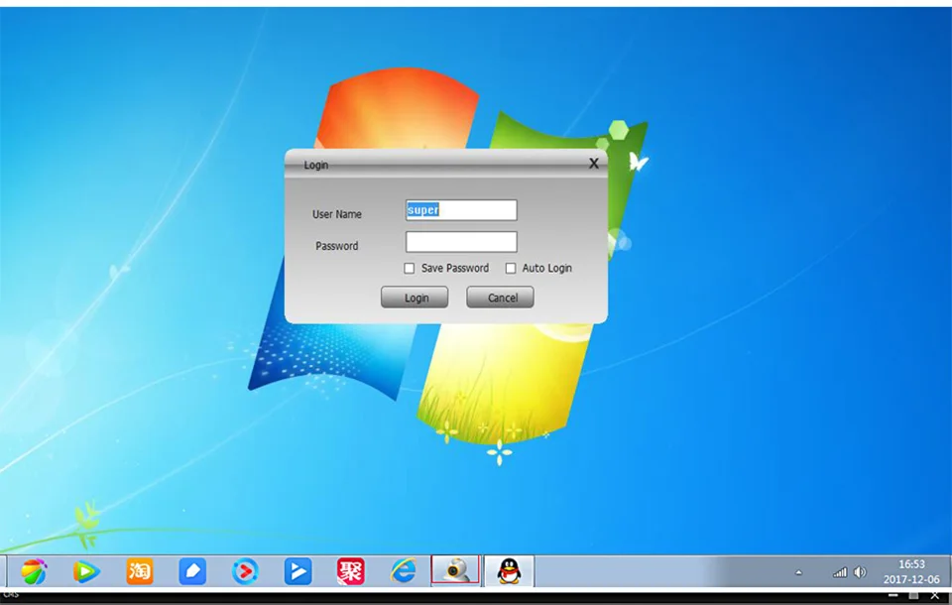Open the volume speaker tray icon
Image resolution: width=952 pixels, height=605 pixels.
tap(860, 572)
